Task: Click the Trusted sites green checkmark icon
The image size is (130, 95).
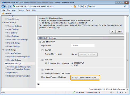Action: (x=74, y=92)
